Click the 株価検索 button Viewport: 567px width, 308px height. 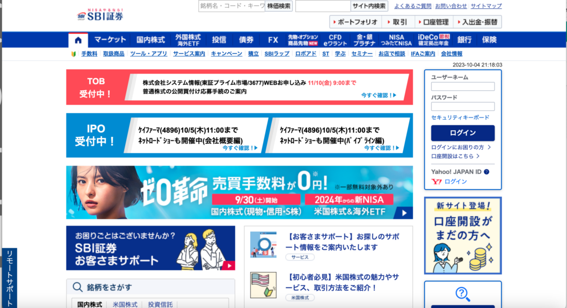tap(279, 6)
